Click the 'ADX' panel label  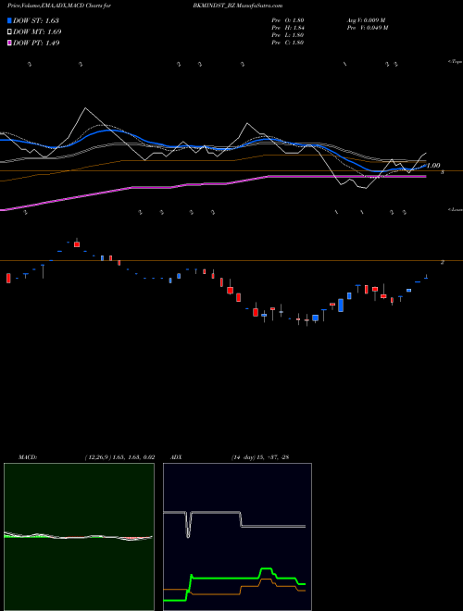(176, 457)
